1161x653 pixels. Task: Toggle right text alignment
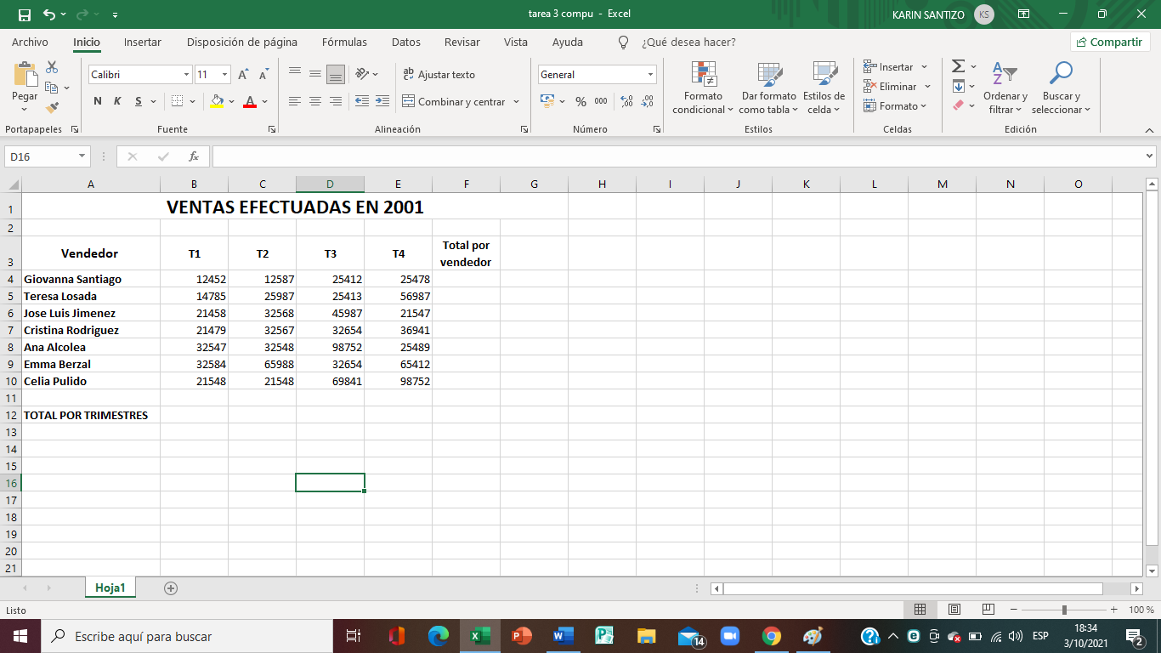336,101
